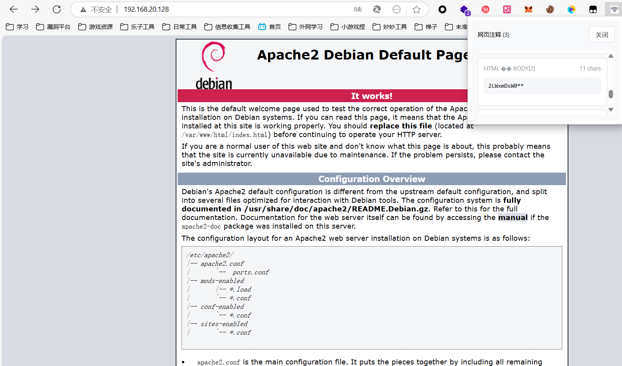622x366 pixels.
Task: Click apache2.conf in the bullet list
Action: point(218,362)
